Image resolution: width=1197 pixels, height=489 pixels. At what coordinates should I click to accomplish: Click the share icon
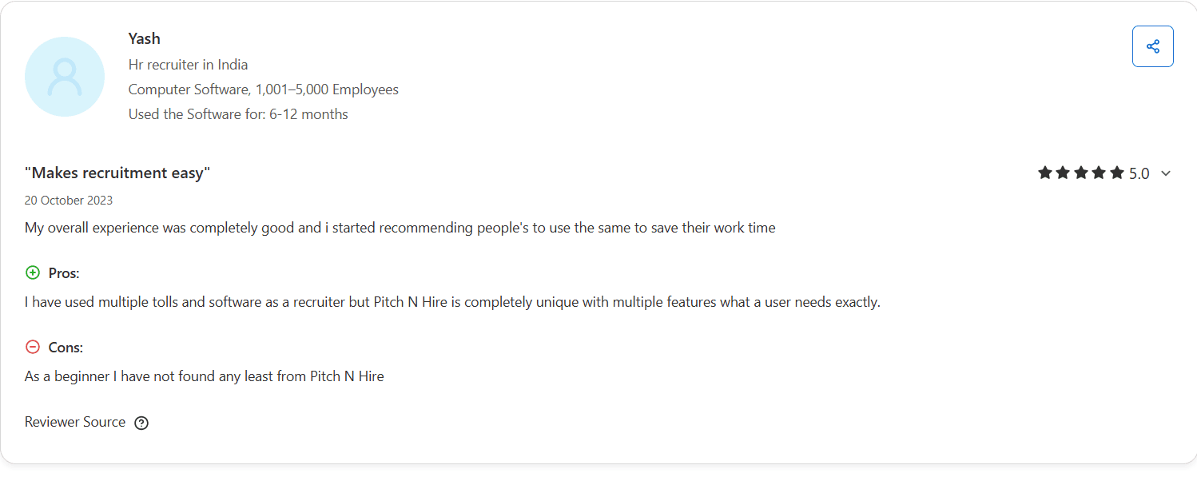tap(1152, 46)
